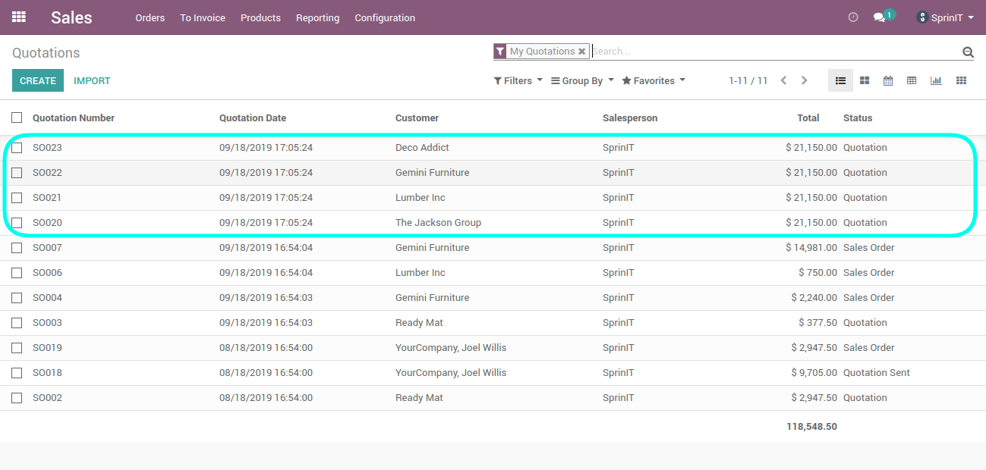The image size is (986, 470).
Task: Open quotation SO018 row
Action: (x=493, y=373)
